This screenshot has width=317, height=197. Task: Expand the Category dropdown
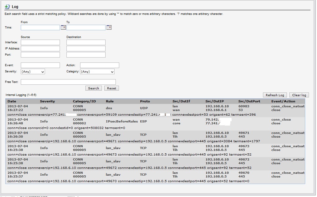[x=97, y=71]
